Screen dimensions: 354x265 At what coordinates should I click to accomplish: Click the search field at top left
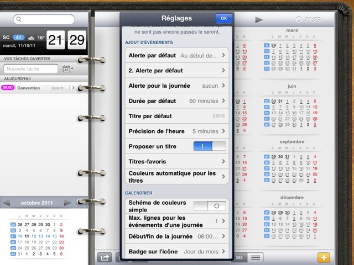(x=44, y=19)
